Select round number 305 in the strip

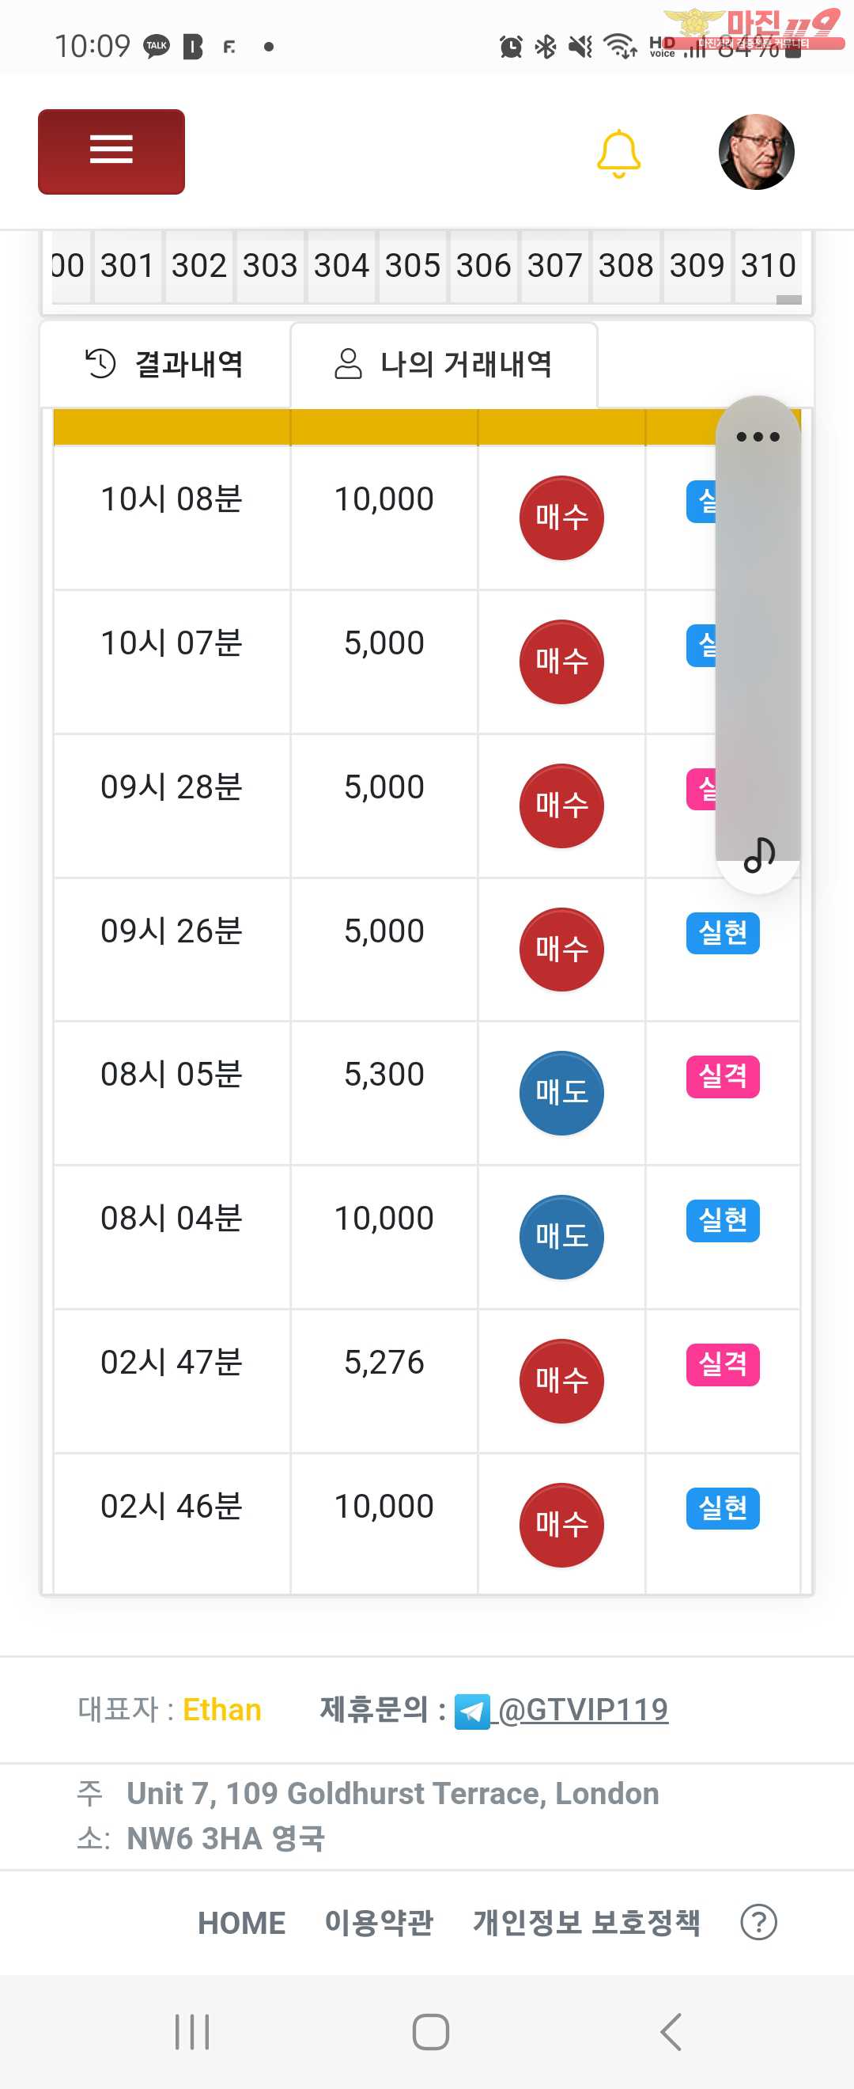(413, 265)
